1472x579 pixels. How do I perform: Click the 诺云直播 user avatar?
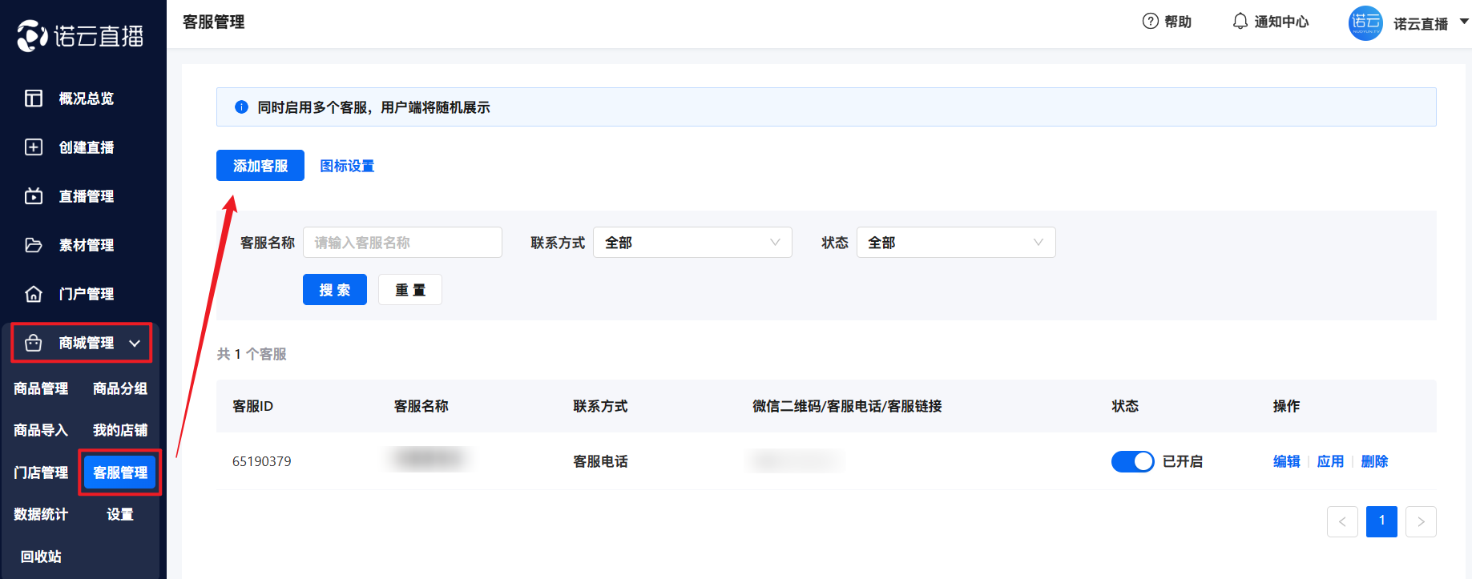click(x=1365, y=22)
